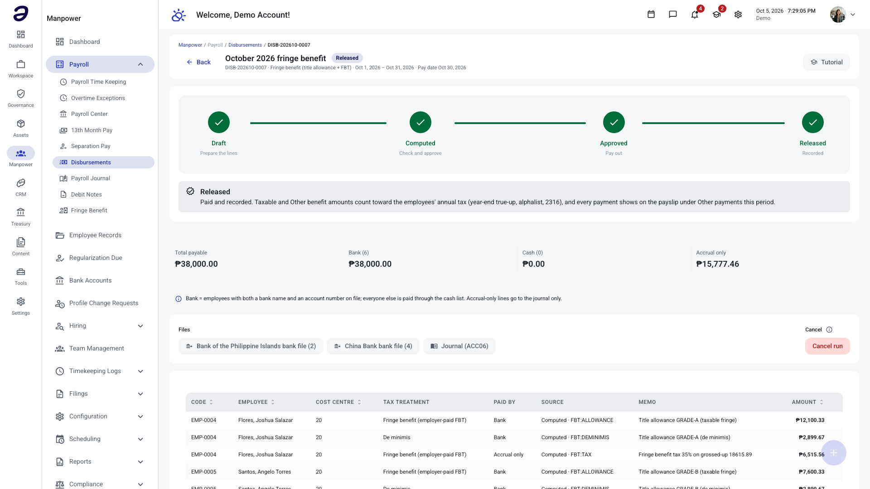The image size is (870, 489).
Task: Expand the Hiring menu section
Action: click(x=140, y=326)
